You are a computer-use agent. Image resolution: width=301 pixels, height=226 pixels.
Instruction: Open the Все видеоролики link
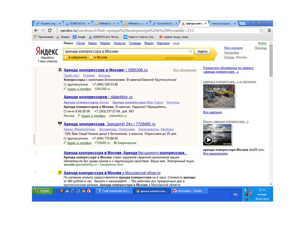(x=215, y=153)
